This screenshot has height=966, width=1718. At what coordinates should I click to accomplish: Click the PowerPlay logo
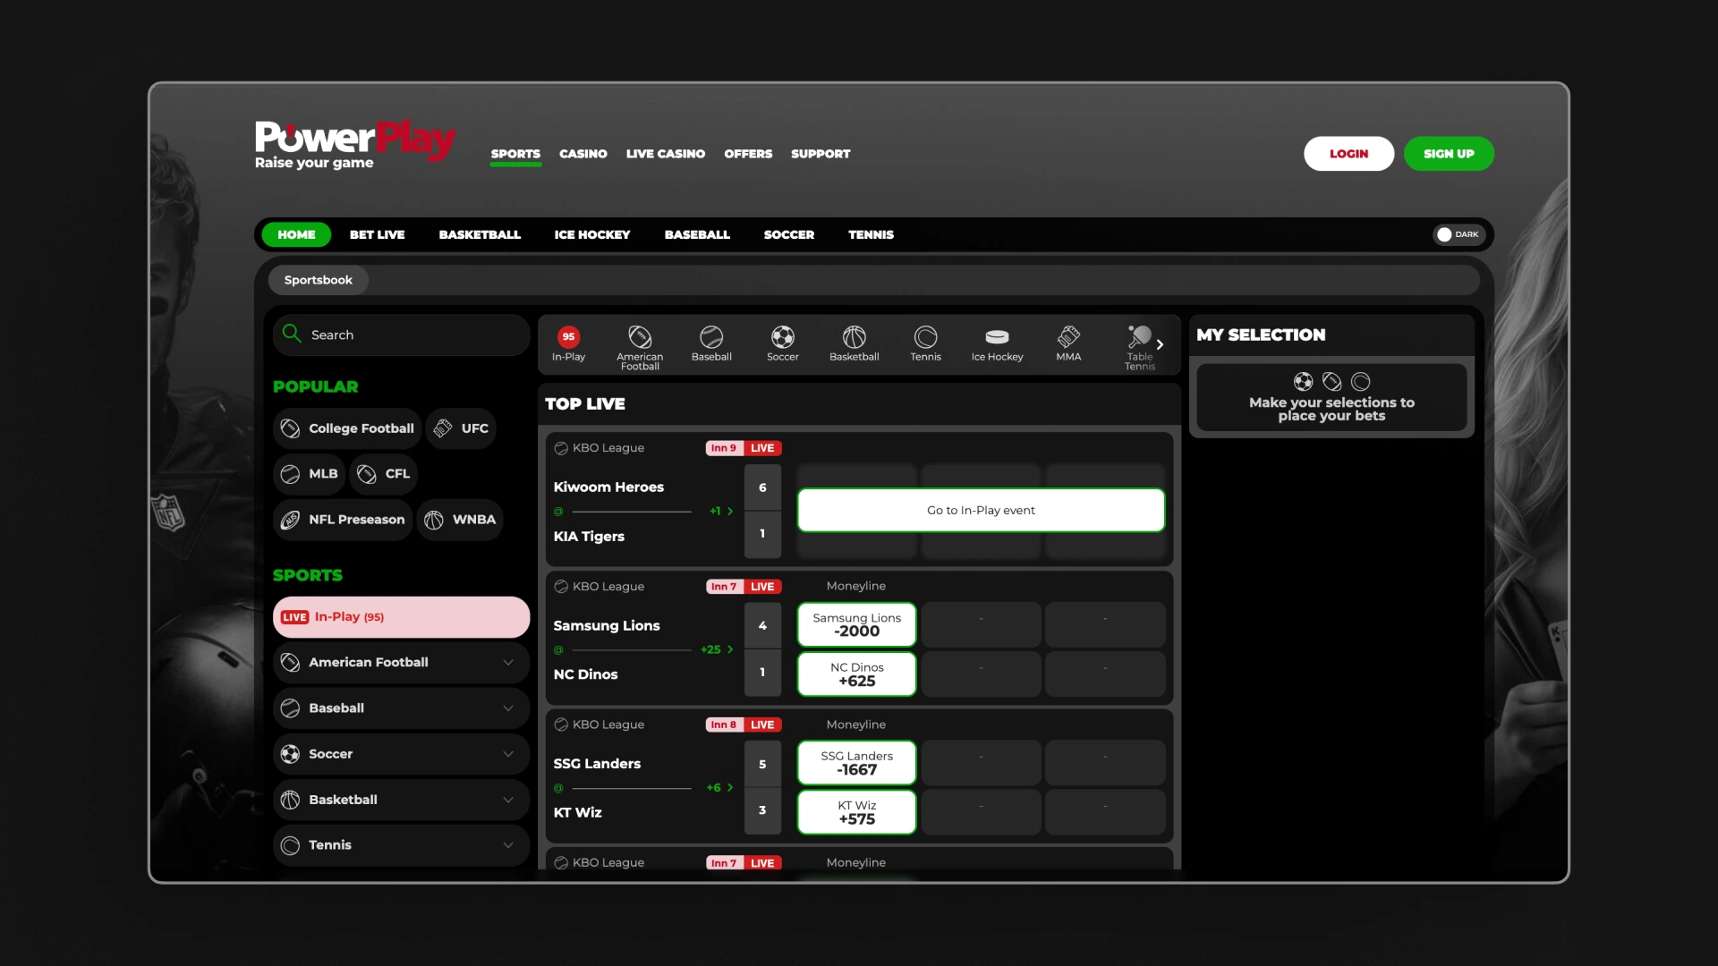click(x=355, y=144)
